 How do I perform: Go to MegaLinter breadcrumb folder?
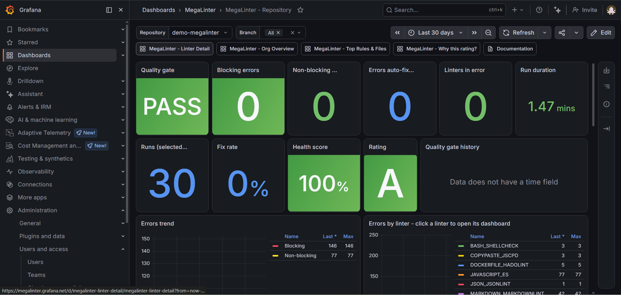coord(200,10)
